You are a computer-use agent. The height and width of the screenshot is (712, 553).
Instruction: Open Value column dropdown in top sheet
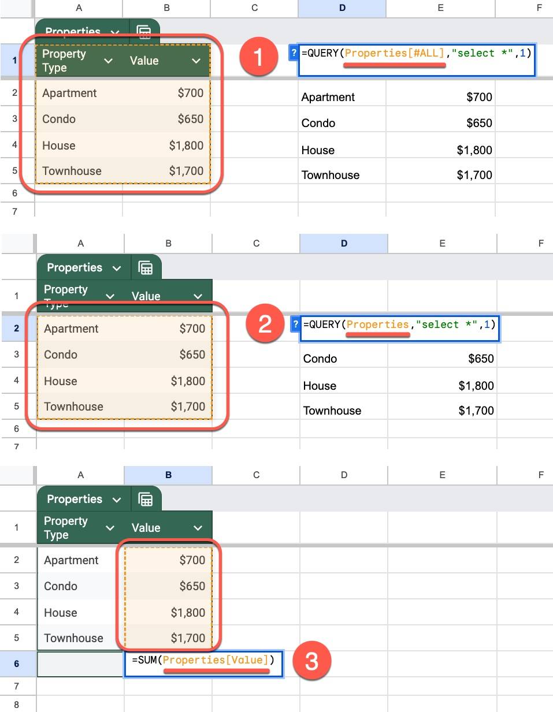[x=196, y=61]
